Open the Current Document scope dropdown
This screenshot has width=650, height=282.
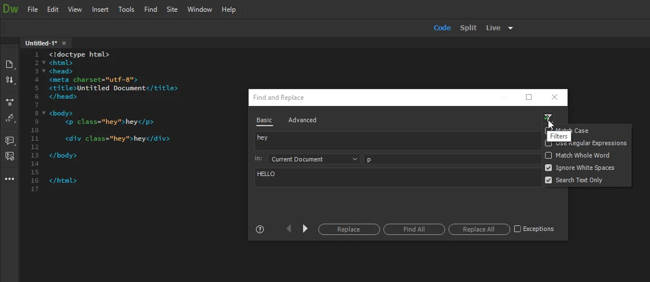[314, 159]
